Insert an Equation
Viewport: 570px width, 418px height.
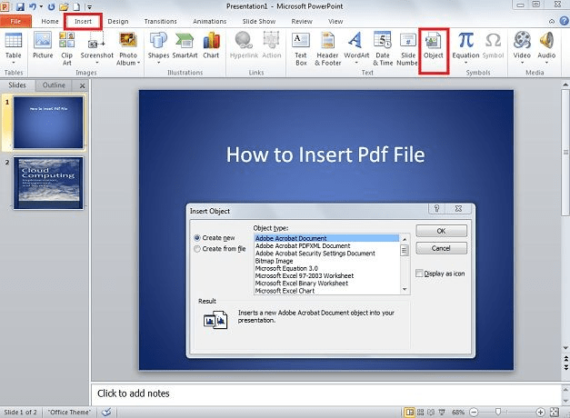point(465,48)
